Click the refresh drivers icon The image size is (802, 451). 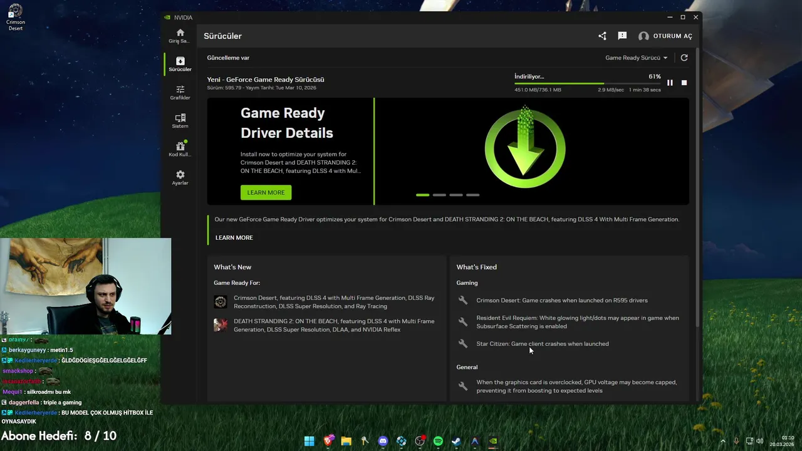point(684,58)
